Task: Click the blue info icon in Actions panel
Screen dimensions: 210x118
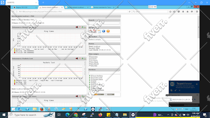Action: pos(104,31)
